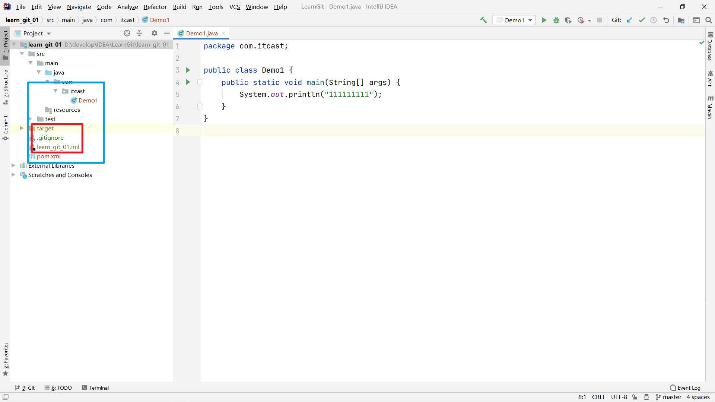Change the UTF-8 file encoding
The width and height of the screenshot is (715, 402).
(619, 397)
